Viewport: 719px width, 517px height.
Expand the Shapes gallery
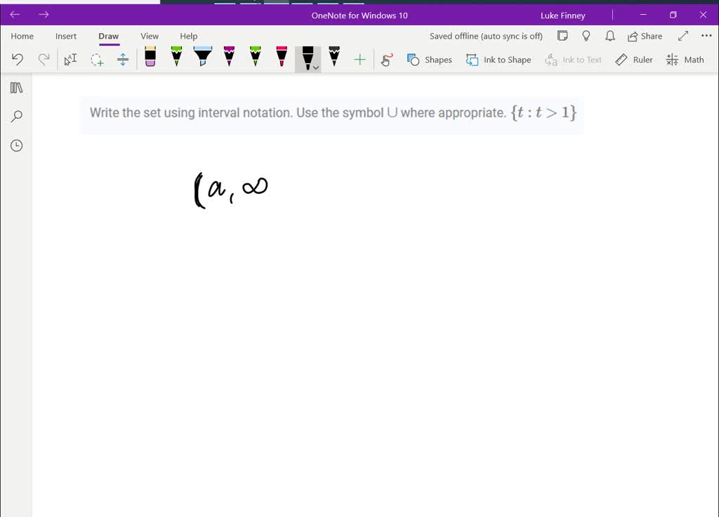point(430,60)
